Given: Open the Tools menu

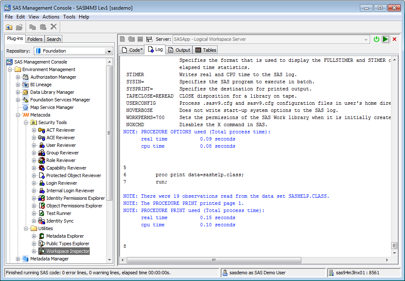Looking at the screenshot, I should point(69,17).
